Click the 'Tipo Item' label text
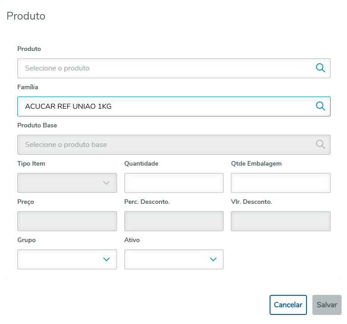 (x=31, y=163)
